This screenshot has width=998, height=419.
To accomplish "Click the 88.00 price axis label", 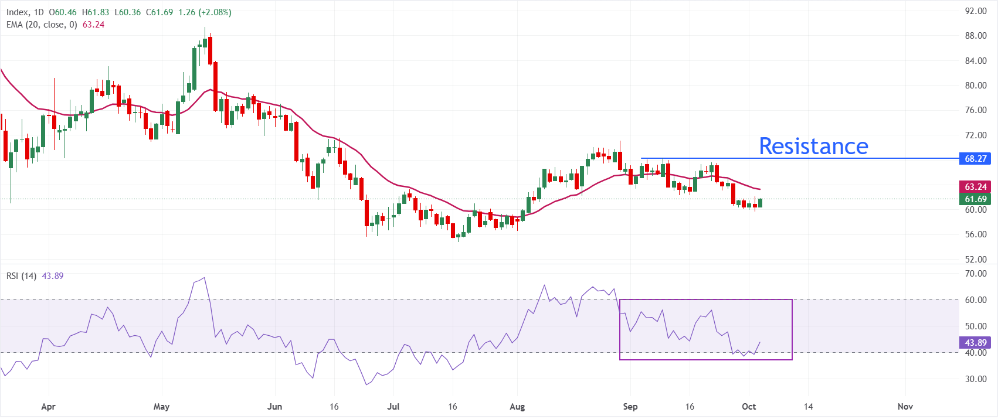I will click(x=976, y=36).
